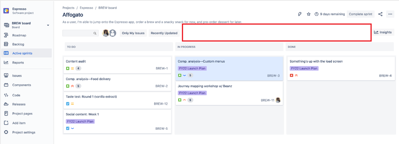Click the BREW-4 issue key
The height and width of the screenshot is (144, 399).
385,75
